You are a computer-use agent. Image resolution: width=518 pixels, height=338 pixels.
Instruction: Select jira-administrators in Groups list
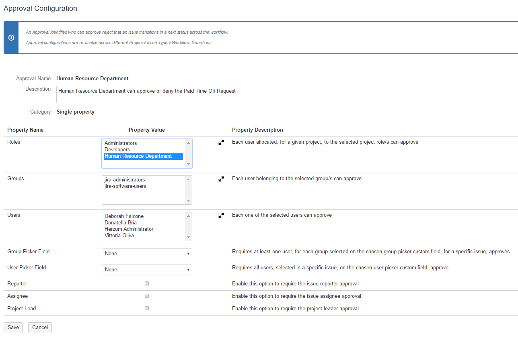125,180
